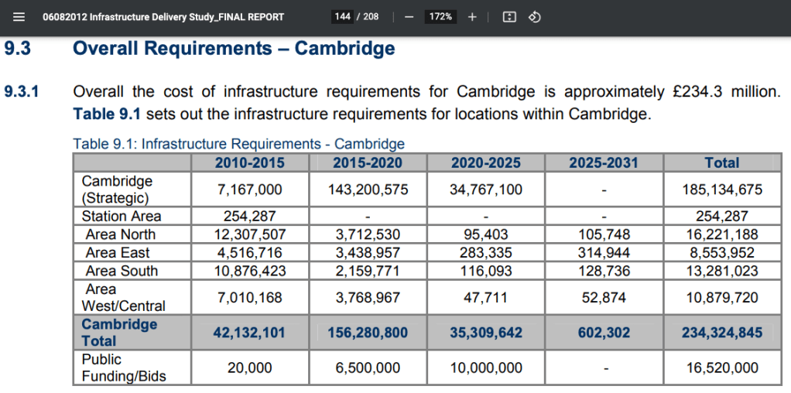Click the zoom out minus icon
791x393 pixels.
coord(409,16)
